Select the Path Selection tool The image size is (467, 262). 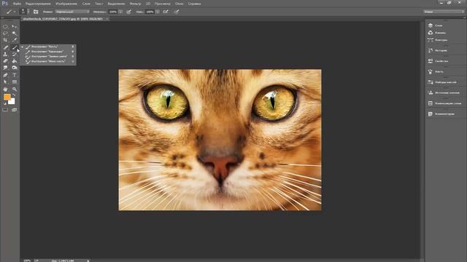click(x=5, y=82)
